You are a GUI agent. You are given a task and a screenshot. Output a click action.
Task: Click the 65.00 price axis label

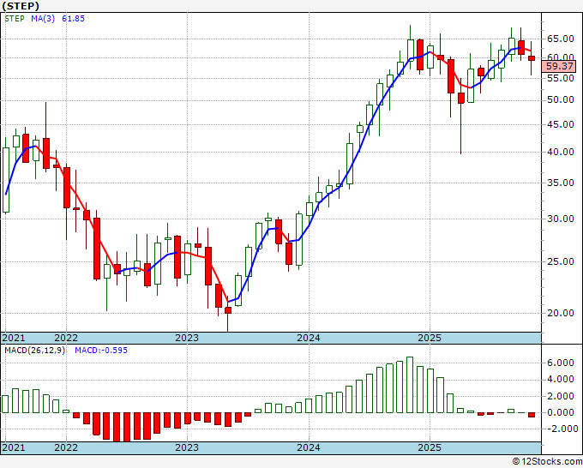click(x=561, y=39)
